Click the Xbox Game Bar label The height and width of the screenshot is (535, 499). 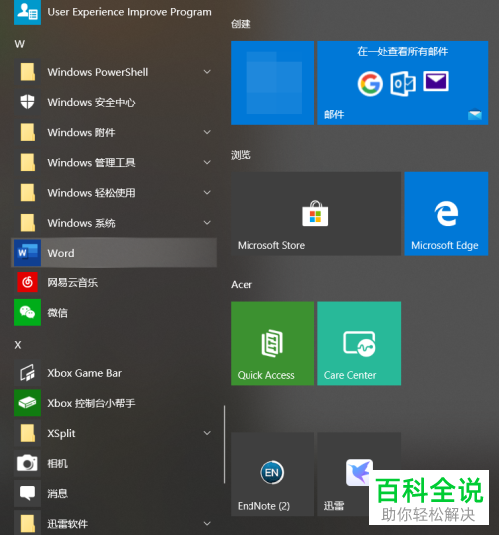pyautogui.click(x=84, y=373)
